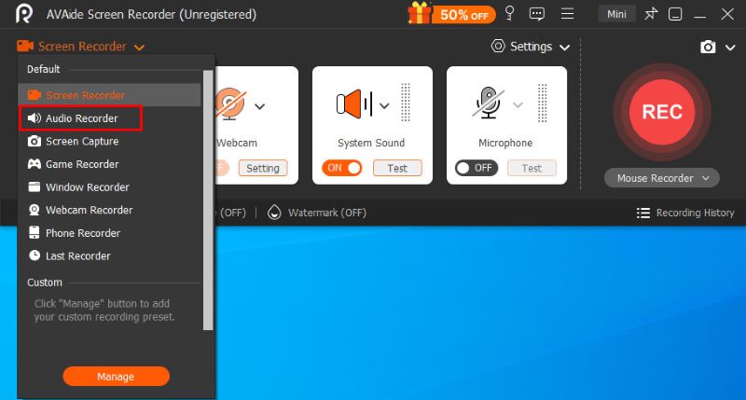Adjust the System Sound volume level meter
The width and height of the screenshot is (746, 400).
click(x=406, y=103)
